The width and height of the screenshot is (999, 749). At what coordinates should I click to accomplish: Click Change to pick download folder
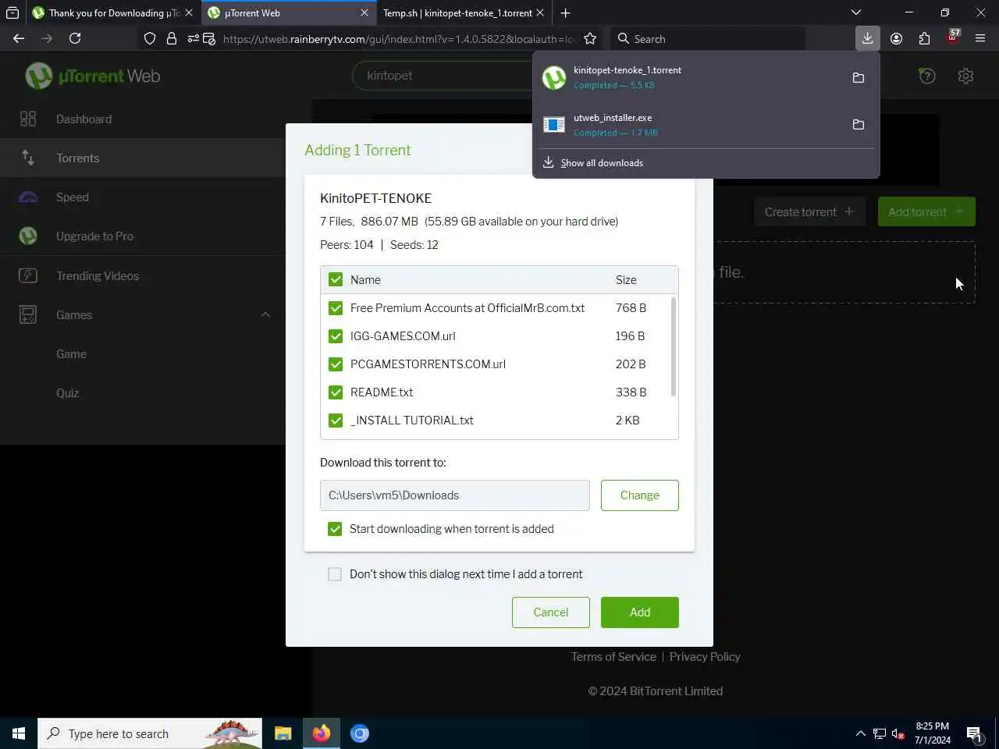point(640,495)
